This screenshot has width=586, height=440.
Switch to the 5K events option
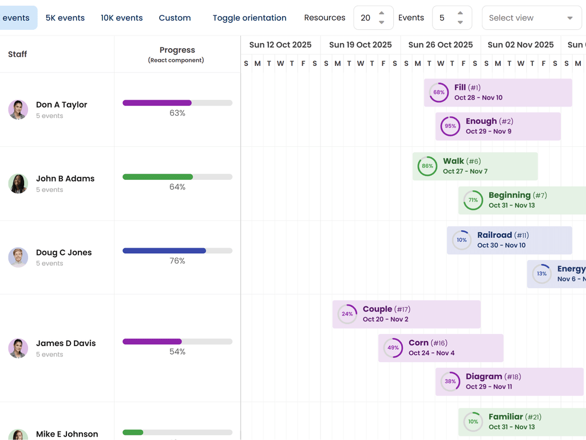tap(65, 18)
